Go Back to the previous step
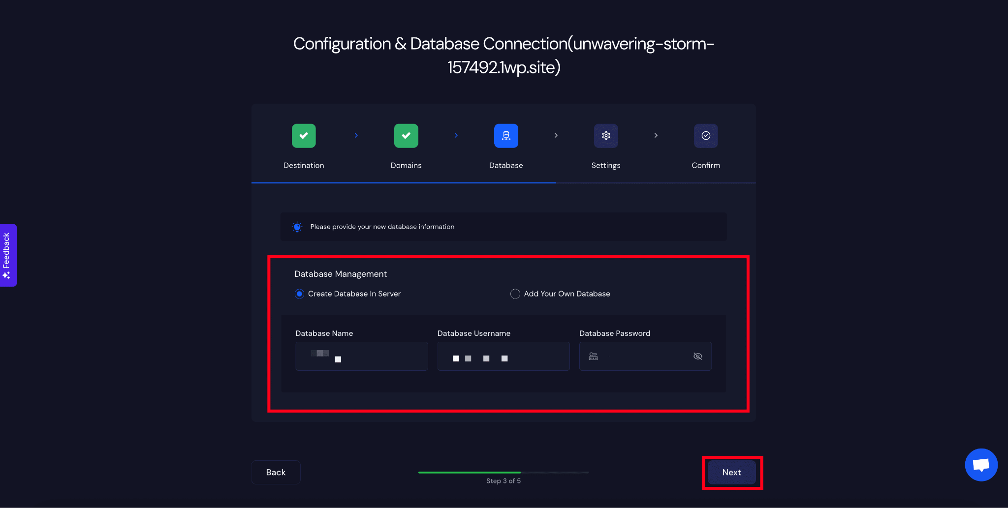The height and width of the screenshot is (508, 1008). coord(276,472)
